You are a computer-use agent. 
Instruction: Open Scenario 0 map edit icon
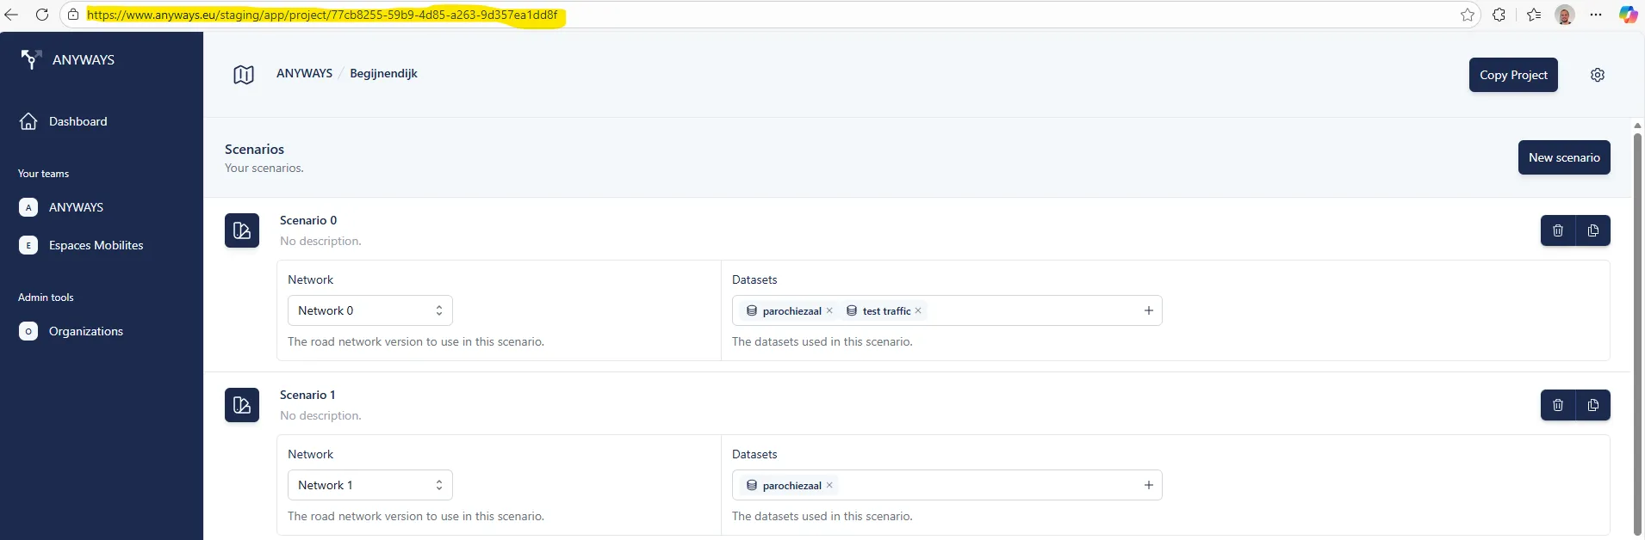(242, 230)
